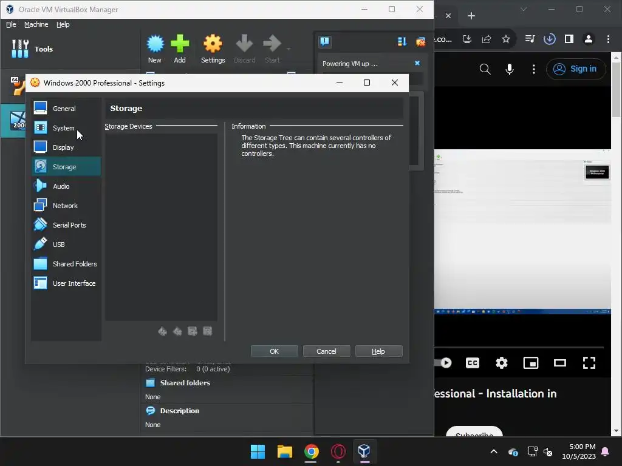This screenshot has width=622, height=466.
Task: Click Description section header in details
Action: tap(179, 411)
